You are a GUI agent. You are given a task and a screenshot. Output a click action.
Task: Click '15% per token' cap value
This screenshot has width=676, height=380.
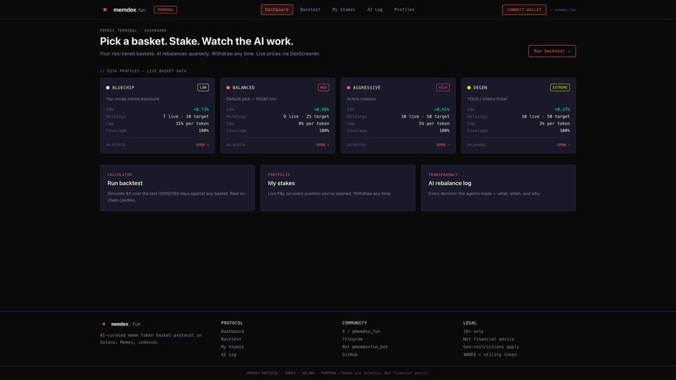point(192,123)
